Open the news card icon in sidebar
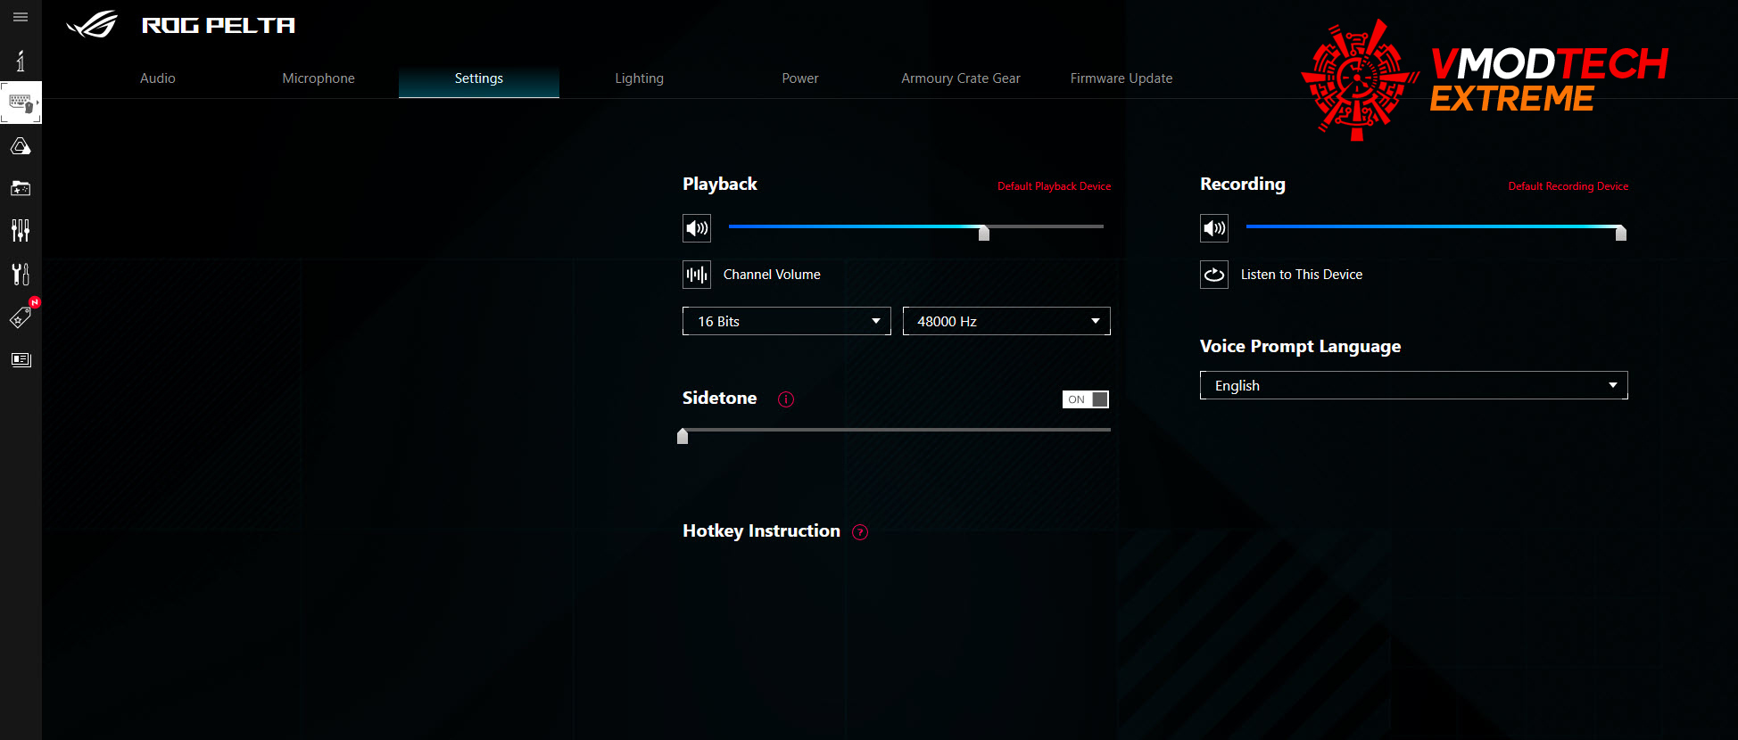This screenshot has height=740, width=1738. point(21,359)
